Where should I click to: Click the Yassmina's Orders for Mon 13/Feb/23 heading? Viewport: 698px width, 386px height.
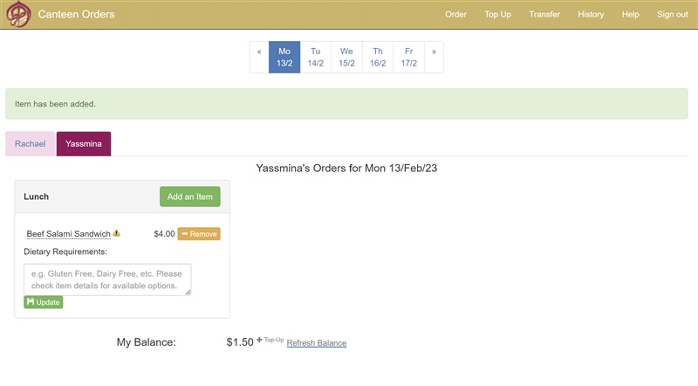[346, 168]
